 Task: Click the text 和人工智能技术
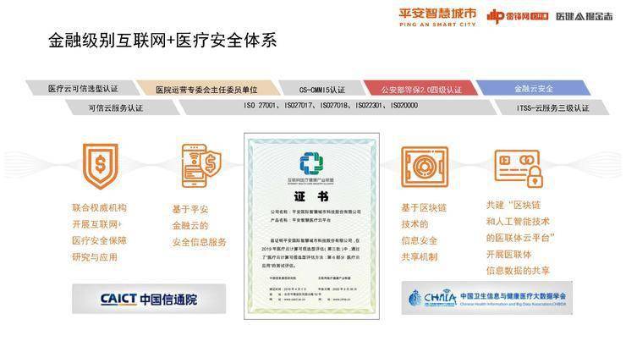coord(518,222)
